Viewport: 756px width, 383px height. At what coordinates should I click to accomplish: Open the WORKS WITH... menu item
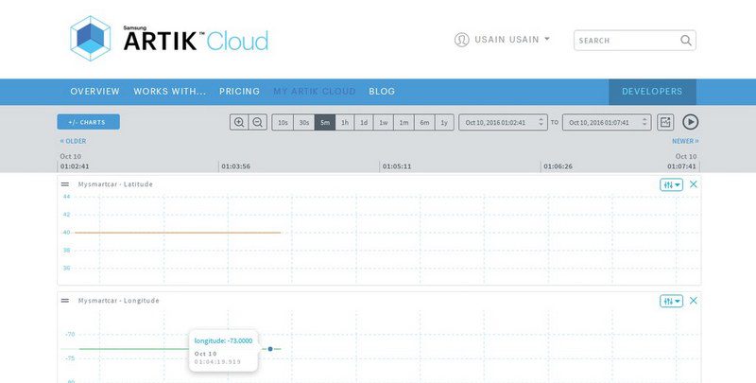coord(170,91)
